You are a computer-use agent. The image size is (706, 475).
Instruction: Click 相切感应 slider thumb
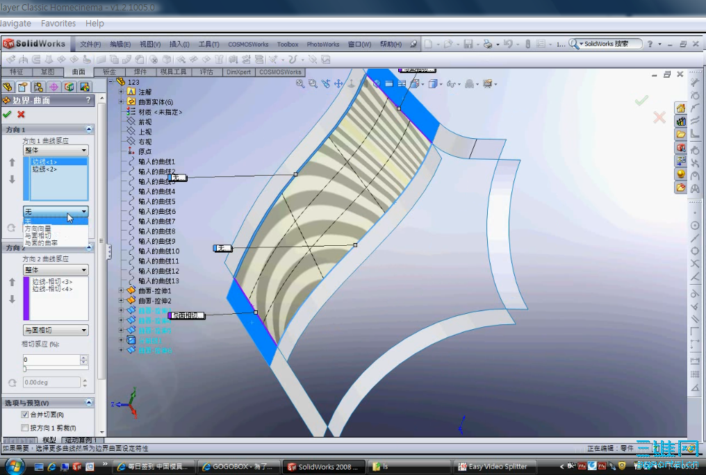25,369
